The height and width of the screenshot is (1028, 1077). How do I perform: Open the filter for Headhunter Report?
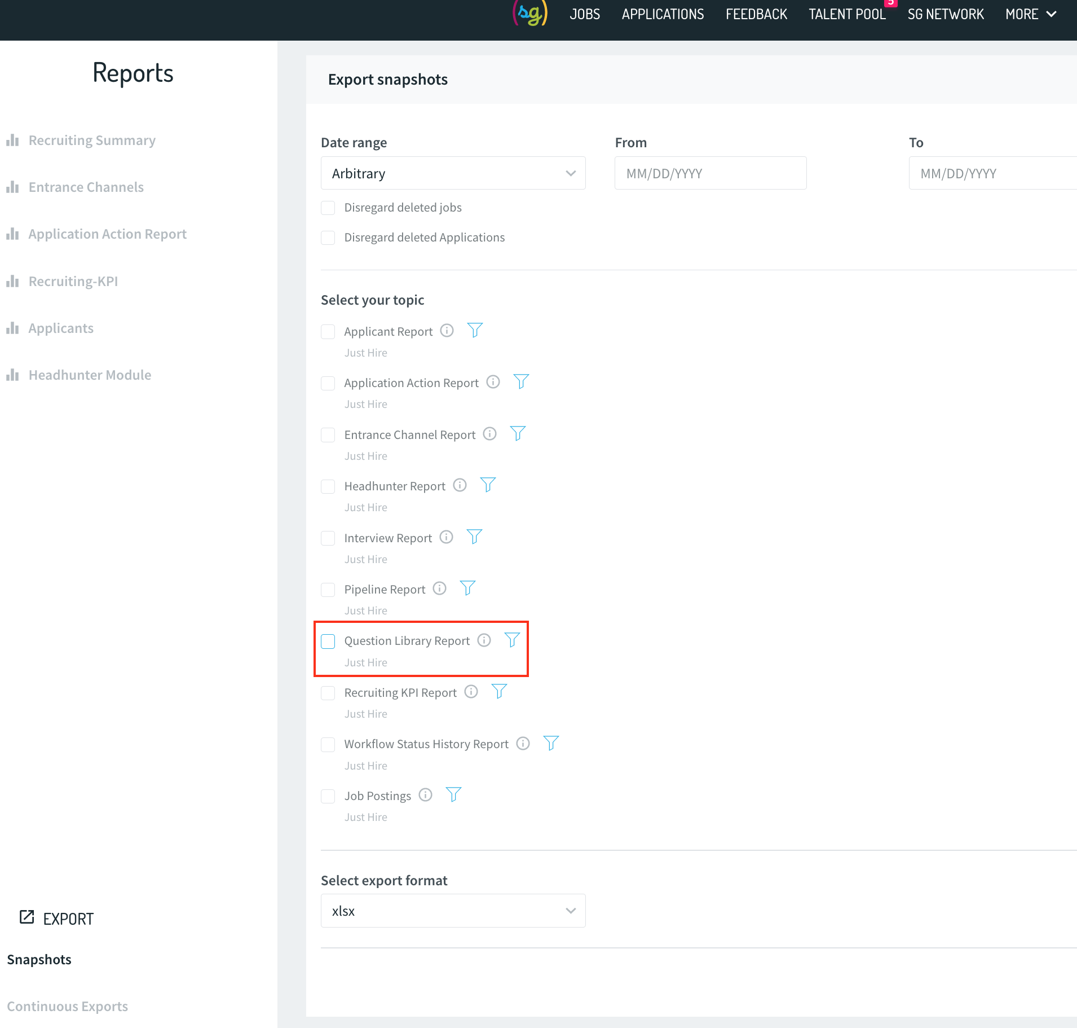[488, 485]
